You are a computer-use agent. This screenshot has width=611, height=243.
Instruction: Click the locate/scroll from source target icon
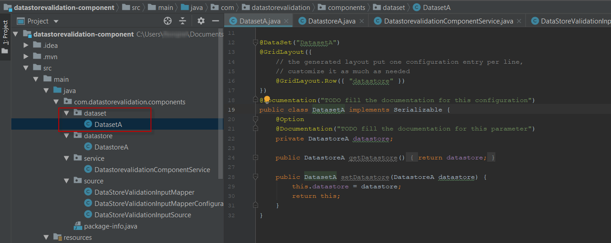(x=168, y=21)
